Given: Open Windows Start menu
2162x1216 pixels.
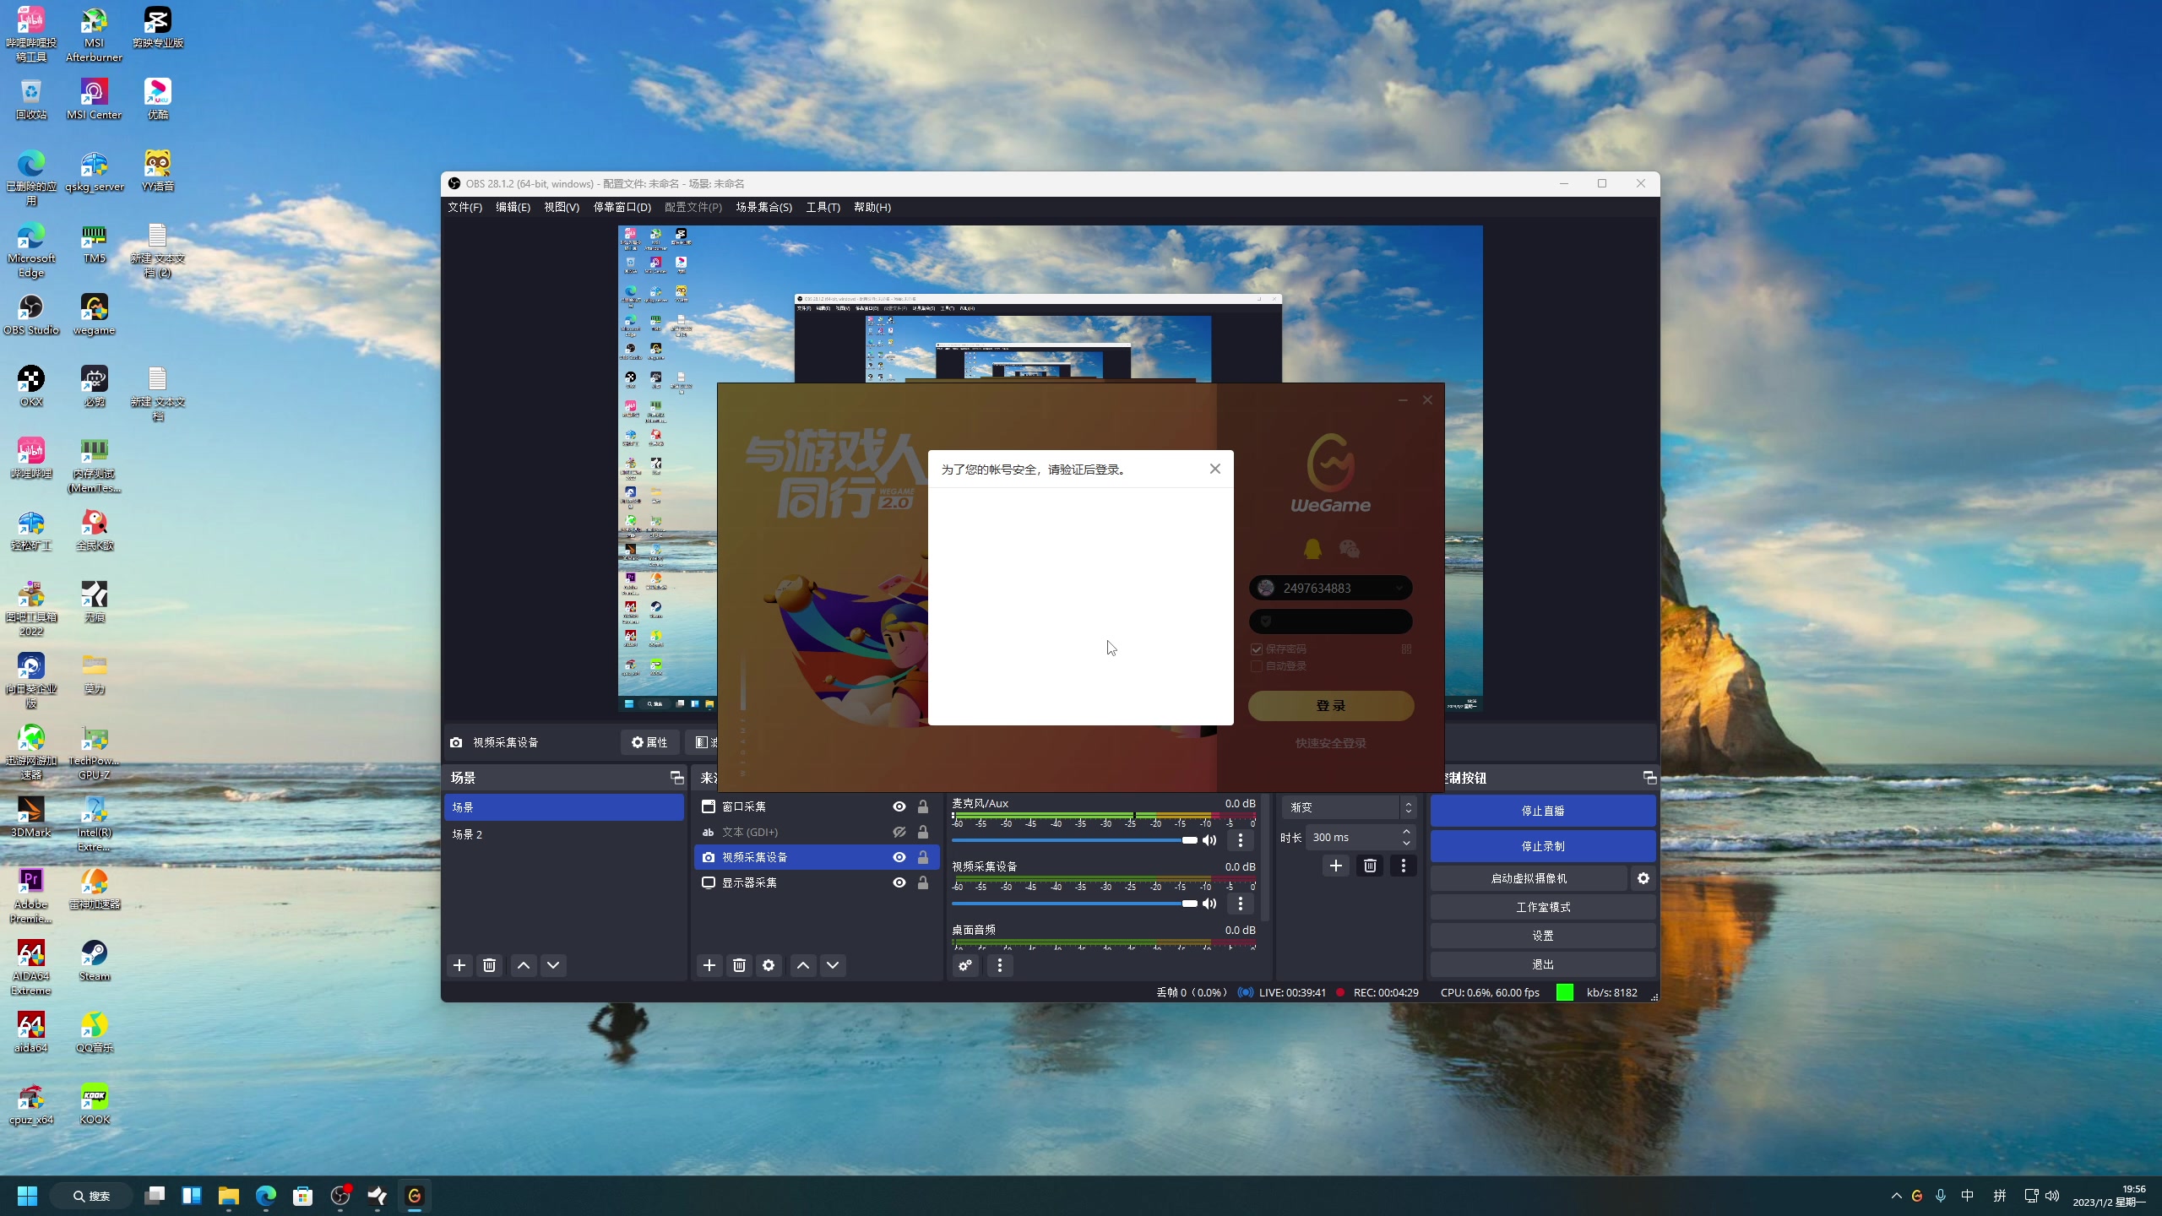Looking at the screenshot, I should click(27, 1196).
